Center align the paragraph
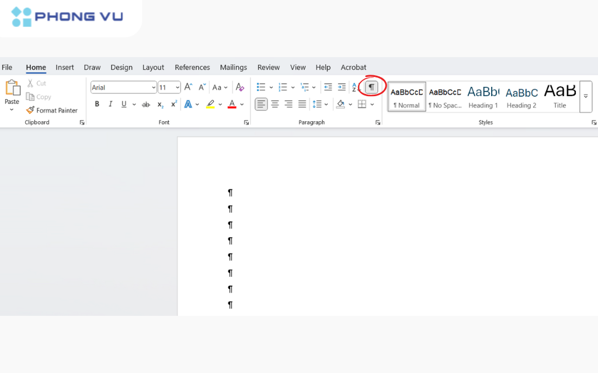The image size is (598, 373). click(275, 104)
